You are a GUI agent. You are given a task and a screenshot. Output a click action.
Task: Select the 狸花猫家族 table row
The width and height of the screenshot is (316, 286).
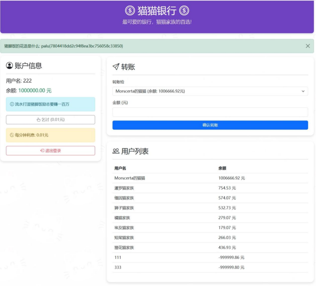click(210, 247)
